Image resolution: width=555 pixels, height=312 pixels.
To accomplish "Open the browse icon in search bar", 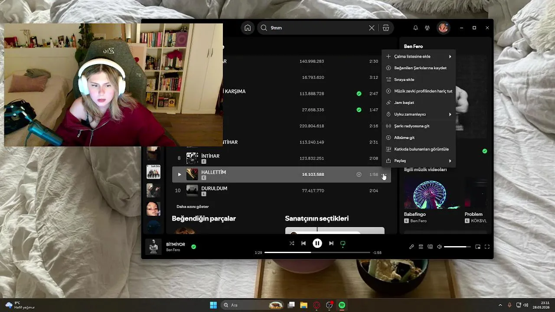I will (x=386, y=28).
